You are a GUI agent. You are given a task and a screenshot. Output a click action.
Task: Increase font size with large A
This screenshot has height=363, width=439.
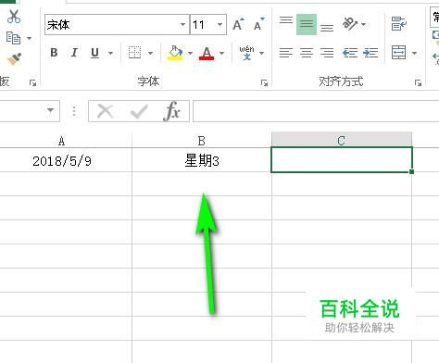[238, 24]
